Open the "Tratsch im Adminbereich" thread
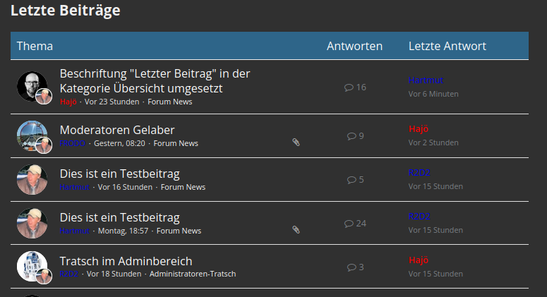The height and width of the screenshot is (297, 547). coord(126,261)
